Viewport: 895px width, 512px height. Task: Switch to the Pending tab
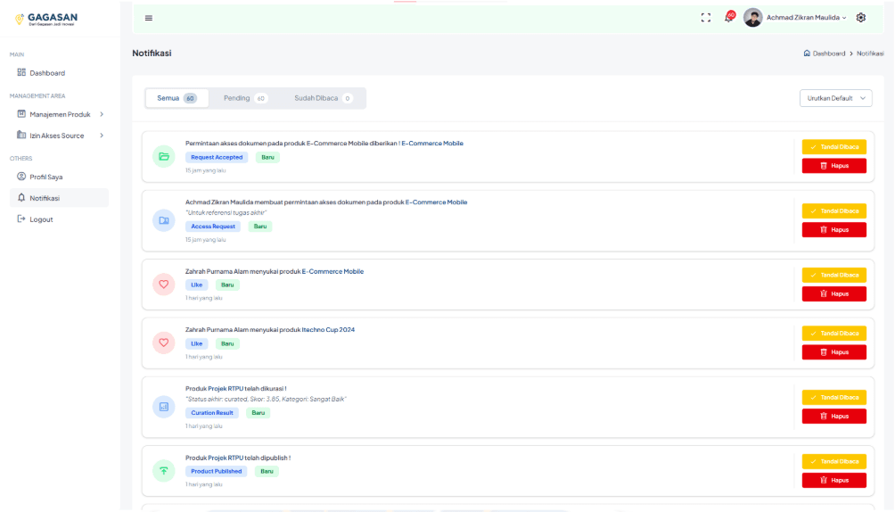245,98
